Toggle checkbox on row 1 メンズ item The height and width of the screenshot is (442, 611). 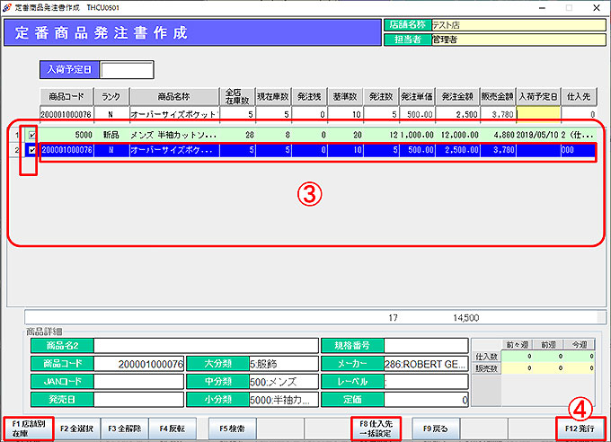[32, 135]
